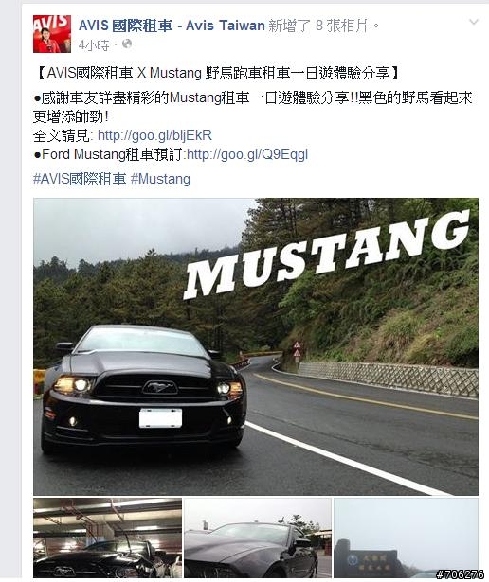Viewport: 489px width, 582px height.
Task: Follow the goo.gl/bljEkR full article link
Action: pyautogui.click(x=154, y=135)
